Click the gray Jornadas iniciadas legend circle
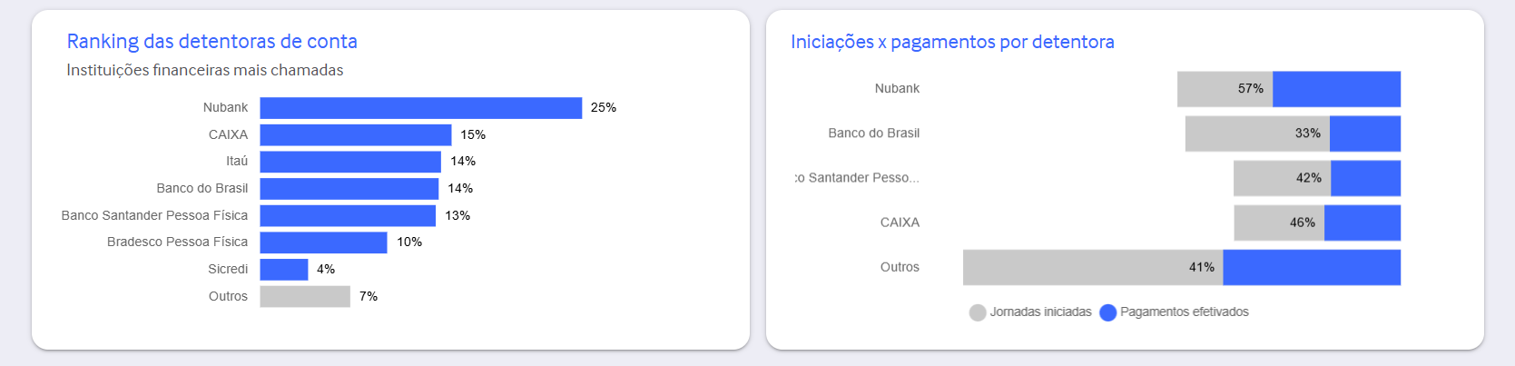1515x366 pixels. [978, 312]
